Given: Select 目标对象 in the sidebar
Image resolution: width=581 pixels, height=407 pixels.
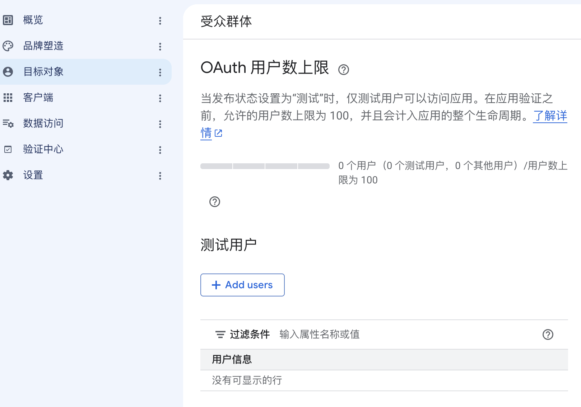Looking at the screenshot, I should click(86, 72).
